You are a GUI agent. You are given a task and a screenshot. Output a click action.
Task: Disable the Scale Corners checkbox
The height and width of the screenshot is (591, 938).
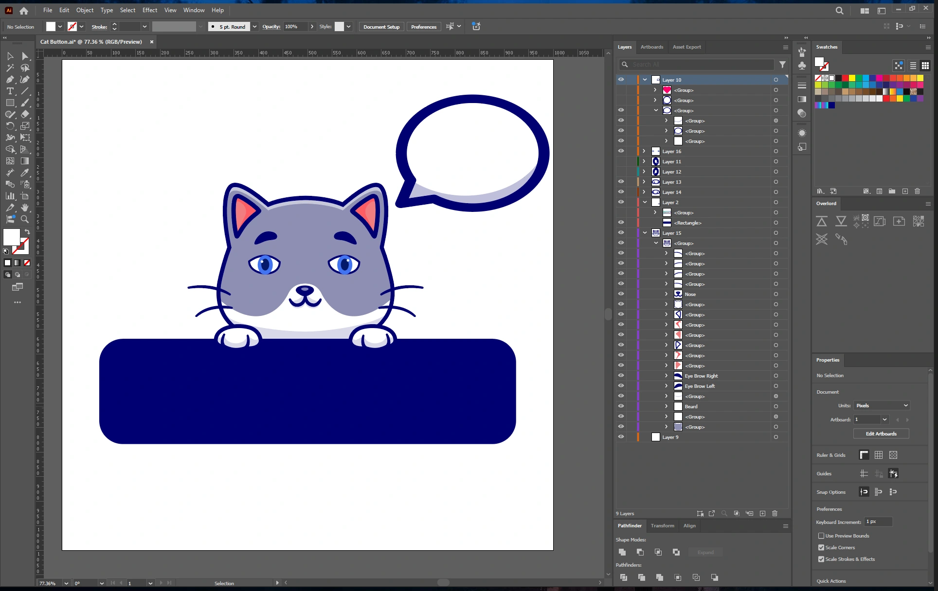pos(822,547)
